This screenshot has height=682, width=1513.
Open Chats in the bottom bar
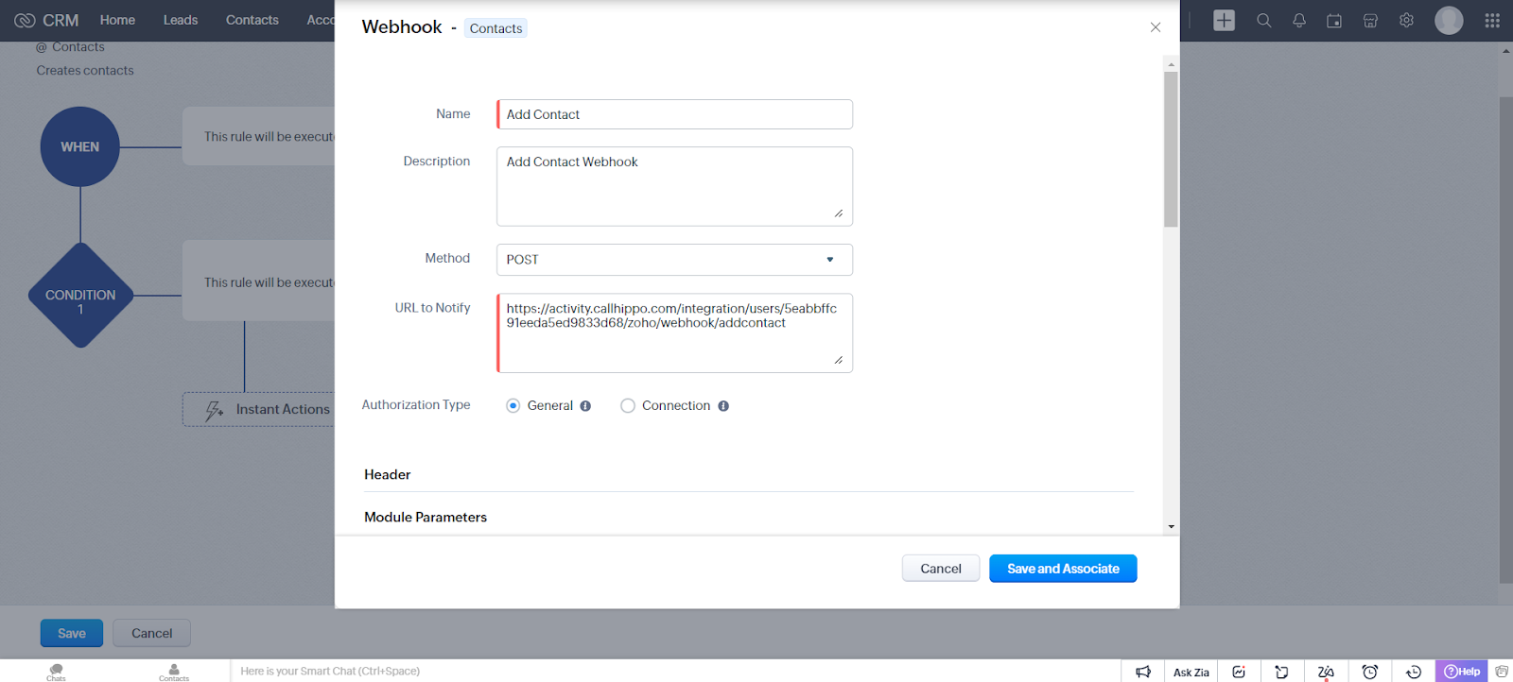click(56, 672)
